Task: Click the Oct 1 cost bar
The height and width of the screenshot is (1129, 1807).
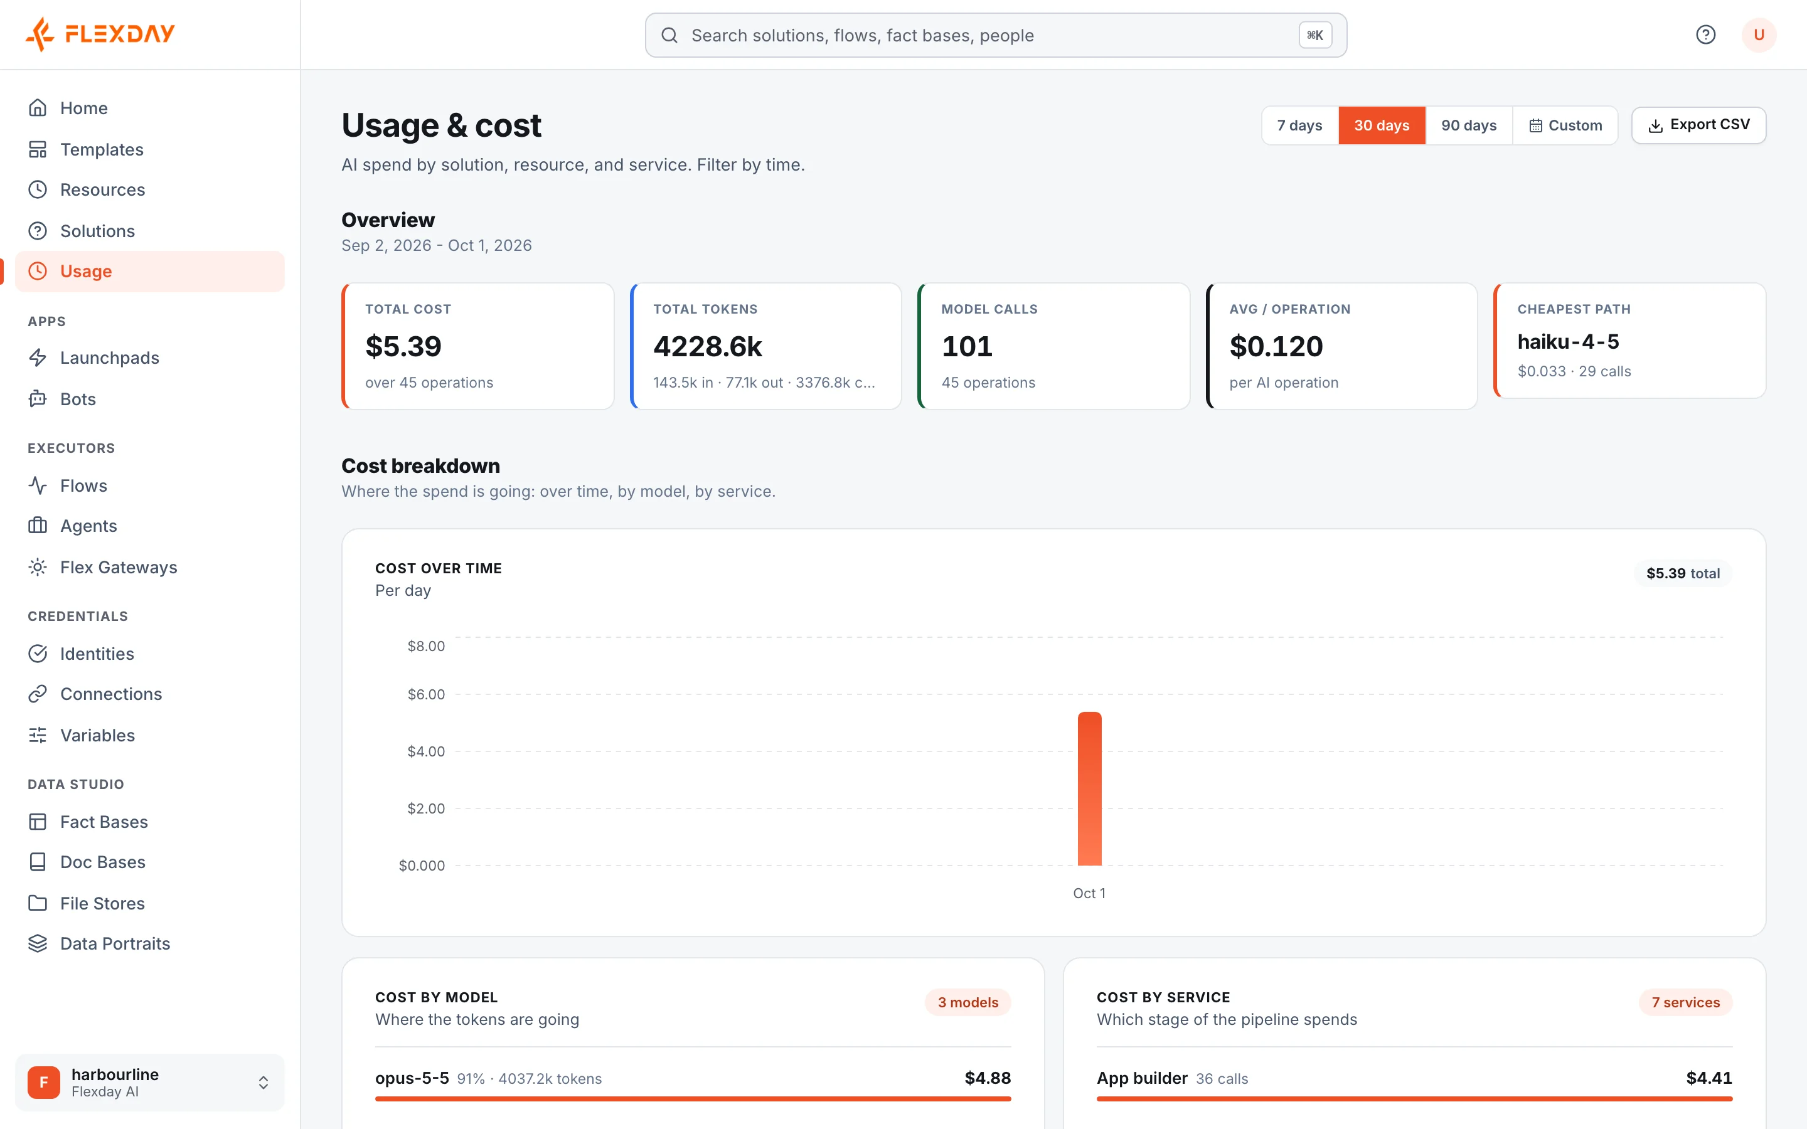Action: point(1089,788)
